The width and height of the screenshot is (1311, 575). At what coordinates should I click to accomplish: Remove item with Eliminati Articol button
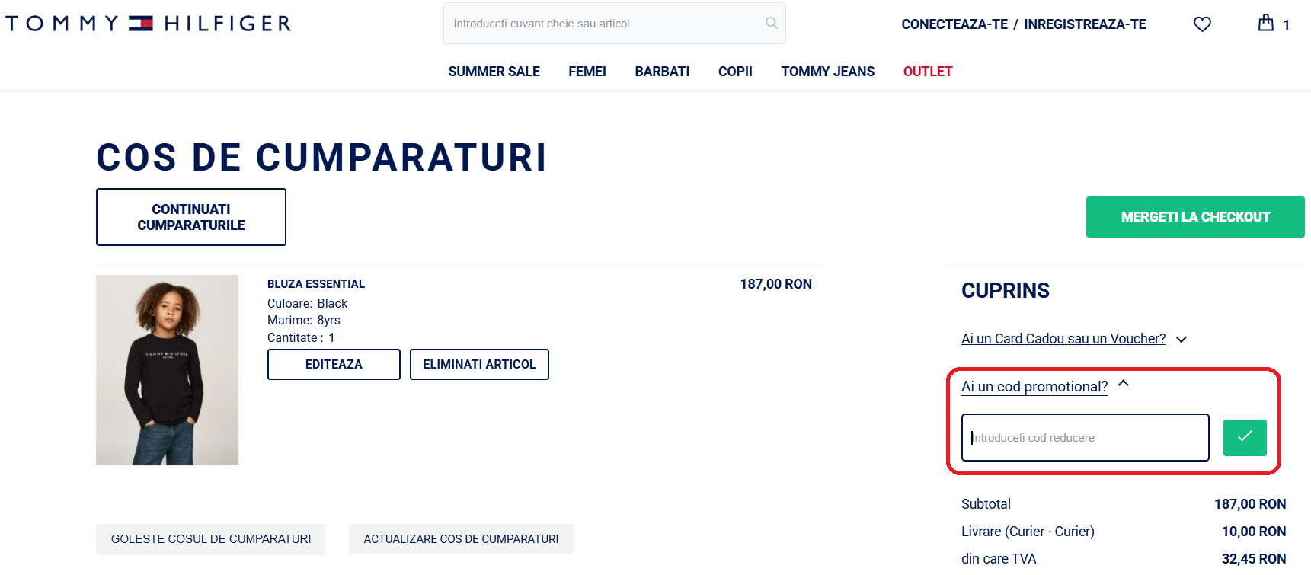click(x=479, y=364)
